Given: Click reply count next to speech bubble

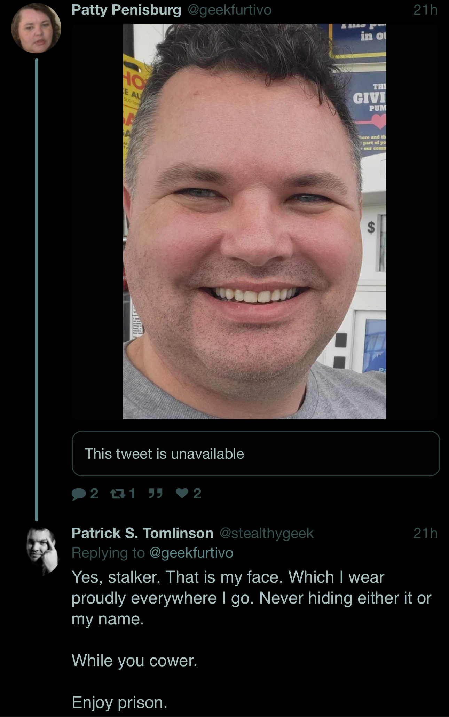Looking at the screenshot, I should click(x=94, y=494).
